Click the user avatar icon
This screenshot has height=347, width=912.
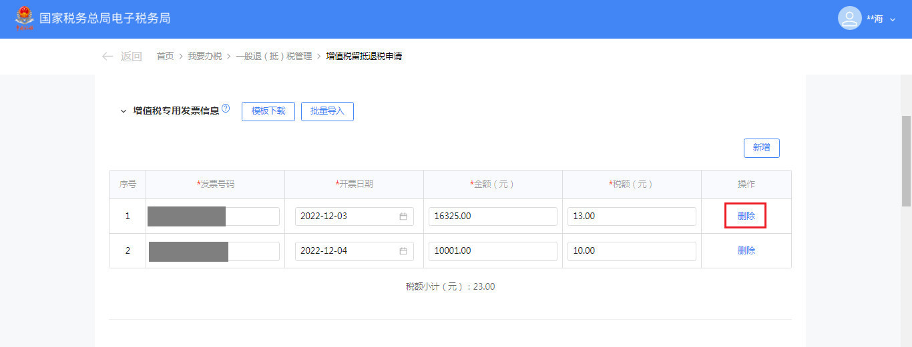point(849,19)
